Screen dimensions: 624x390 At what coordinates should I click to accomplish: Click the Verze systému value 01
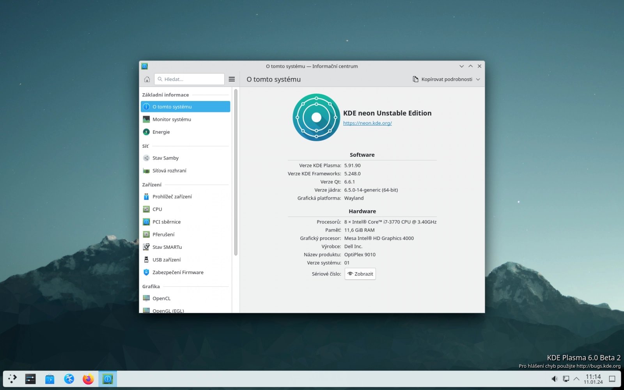point(347,263)
